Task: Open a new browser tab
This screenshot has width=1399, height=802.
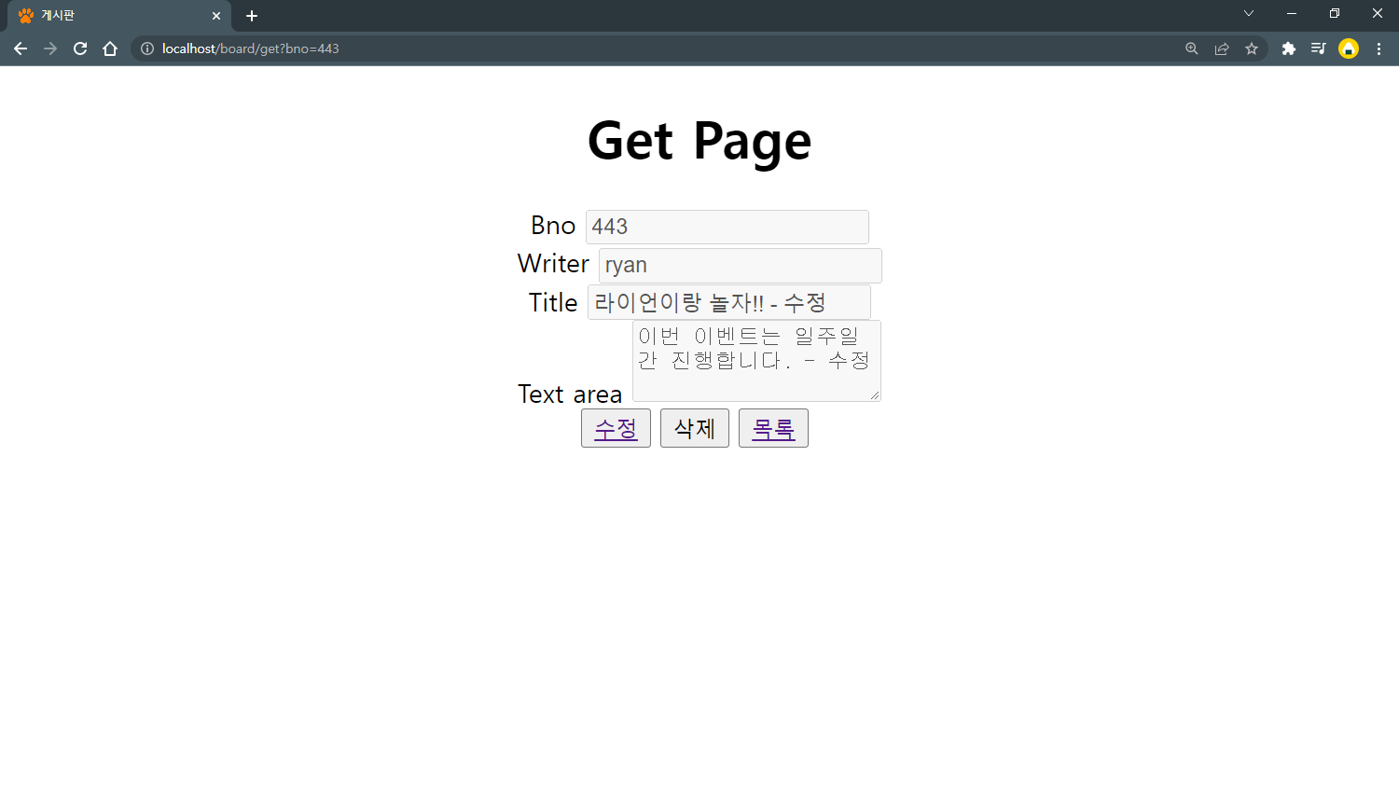Action: pyautogui.click(x=252, y=16)
